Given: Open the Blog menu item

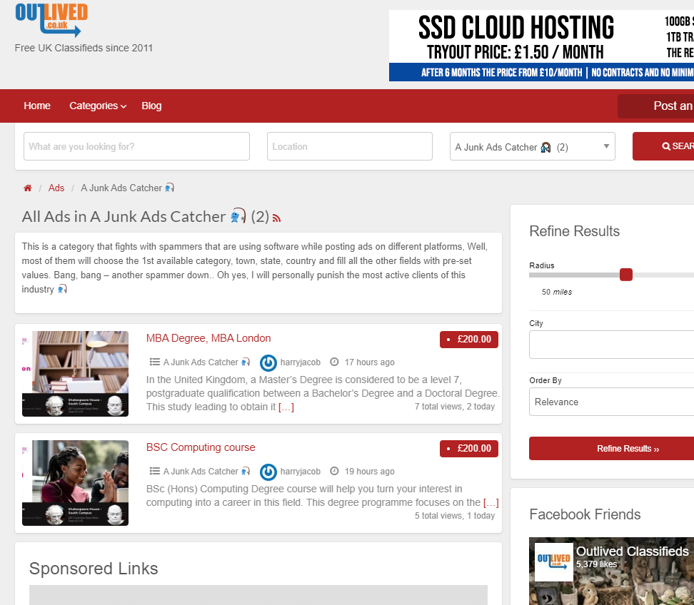Looking at the screenshot, I should pyautogui.click(x=151, y=106).
